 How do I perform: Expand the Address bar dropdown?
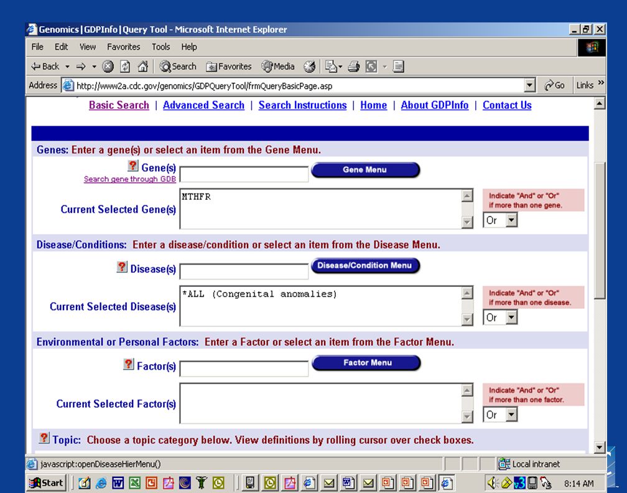529,85
